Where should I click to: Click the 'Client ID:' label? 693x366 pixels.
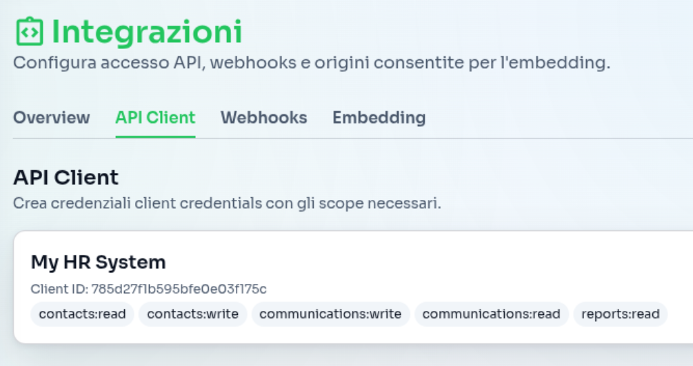pyautogui.click(x=59, y=289)
